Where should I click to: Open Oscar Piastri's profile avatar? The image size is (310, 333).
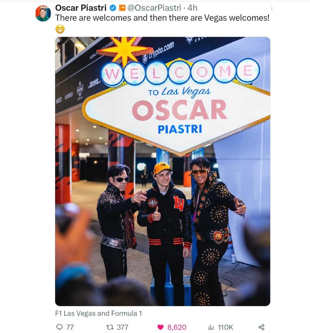click(43, 13)
